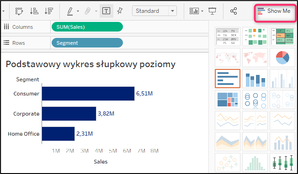Click the Segment field header

click(27, 79)
